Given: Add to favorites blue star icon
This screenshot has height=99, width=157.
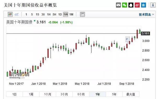Looking at the screenshot, I should pos(143,5).
